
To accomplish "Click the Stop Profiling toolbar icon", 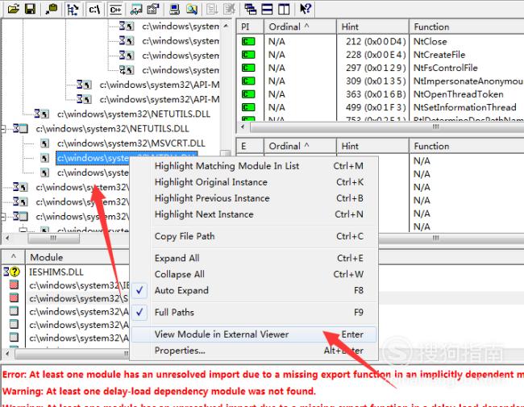I will coord(229,9).
